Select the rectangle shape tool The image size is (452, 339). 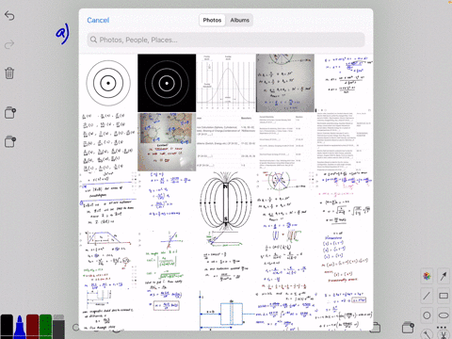444,296
